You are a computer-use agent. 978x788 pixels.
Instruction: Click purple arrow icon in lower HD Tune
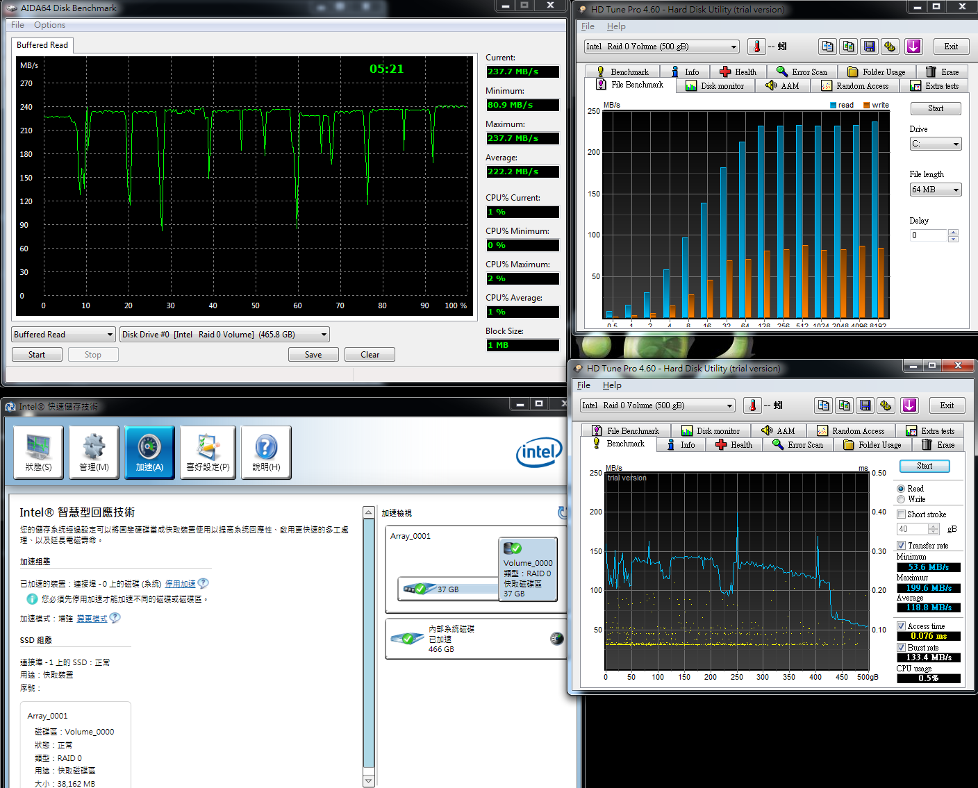pyautogui.click(x=909, y=405)
